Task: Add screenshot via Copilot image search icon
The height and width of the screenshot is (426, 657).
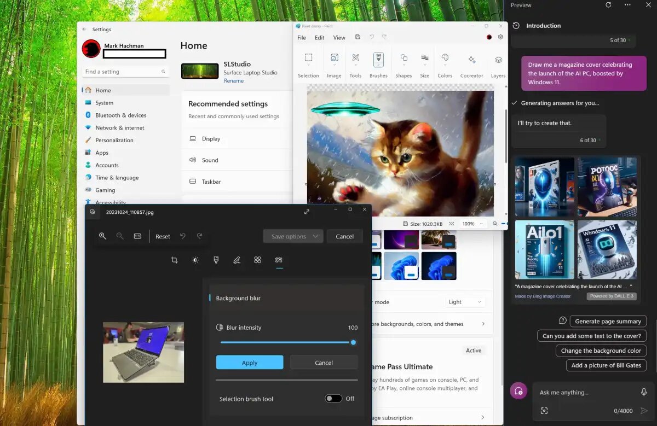Action: 544,411
